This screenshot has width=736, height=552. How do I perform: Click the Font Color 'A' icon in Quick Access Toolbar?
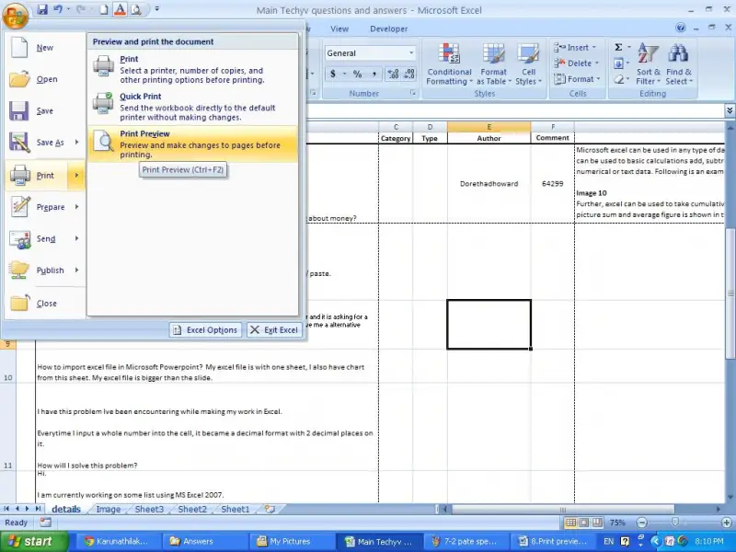120,9
